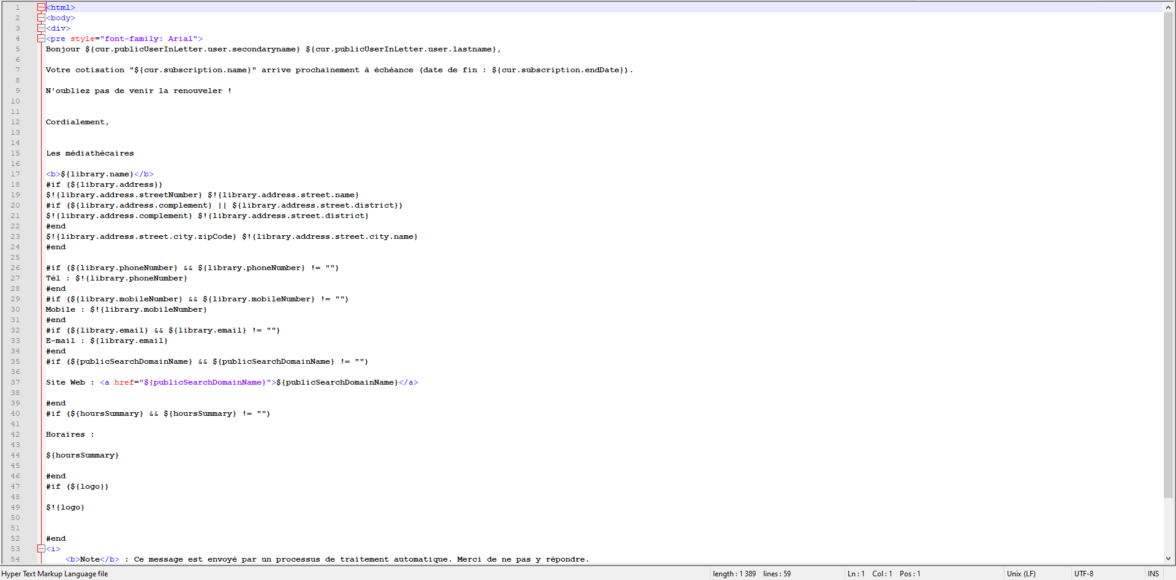
Task: Click the UTF-8 encoding indicator
Action: (1084, 573)
